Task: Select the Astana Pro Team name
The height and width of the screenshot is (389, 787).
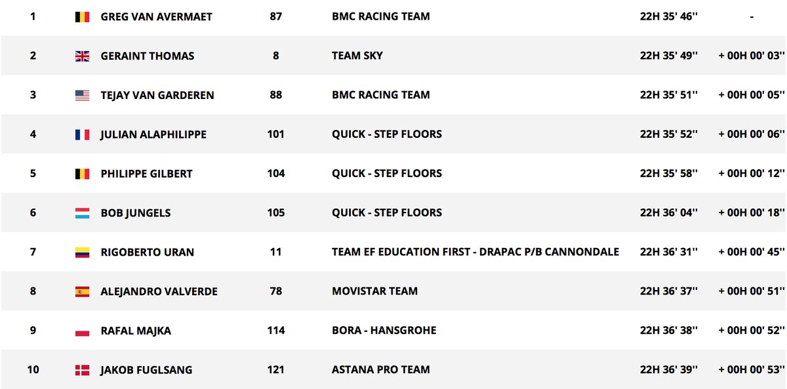Action: tap(381, 370)
